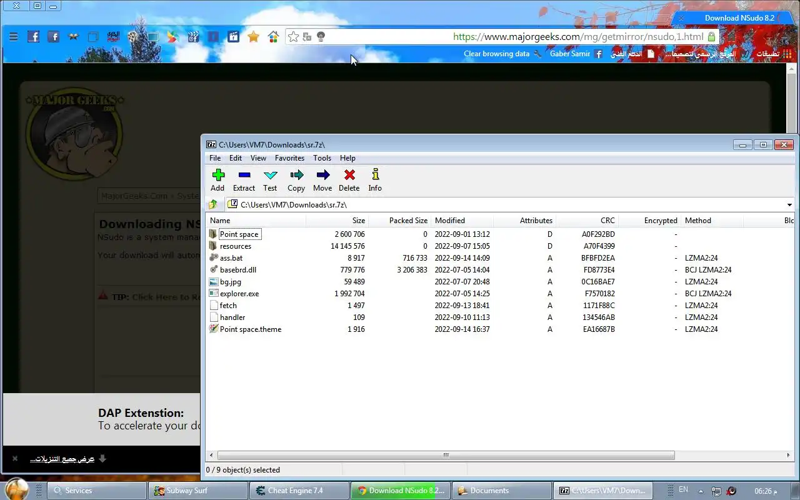Sort by Name column header
Screen dimensions: 800x500
point(256,221)
